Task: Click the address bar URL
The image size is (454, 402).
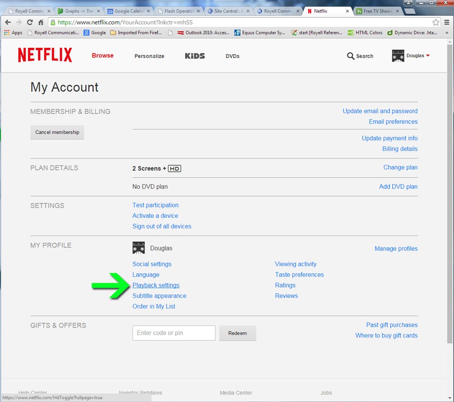Action: pyautogui.click(x=125, y=22)
